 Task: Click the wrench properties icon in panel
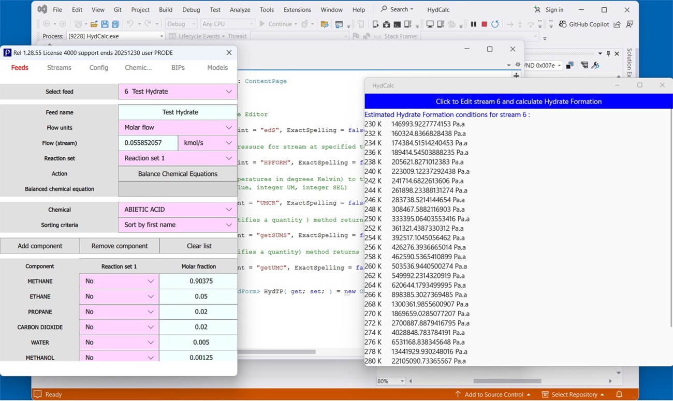(x=595, y=65)
